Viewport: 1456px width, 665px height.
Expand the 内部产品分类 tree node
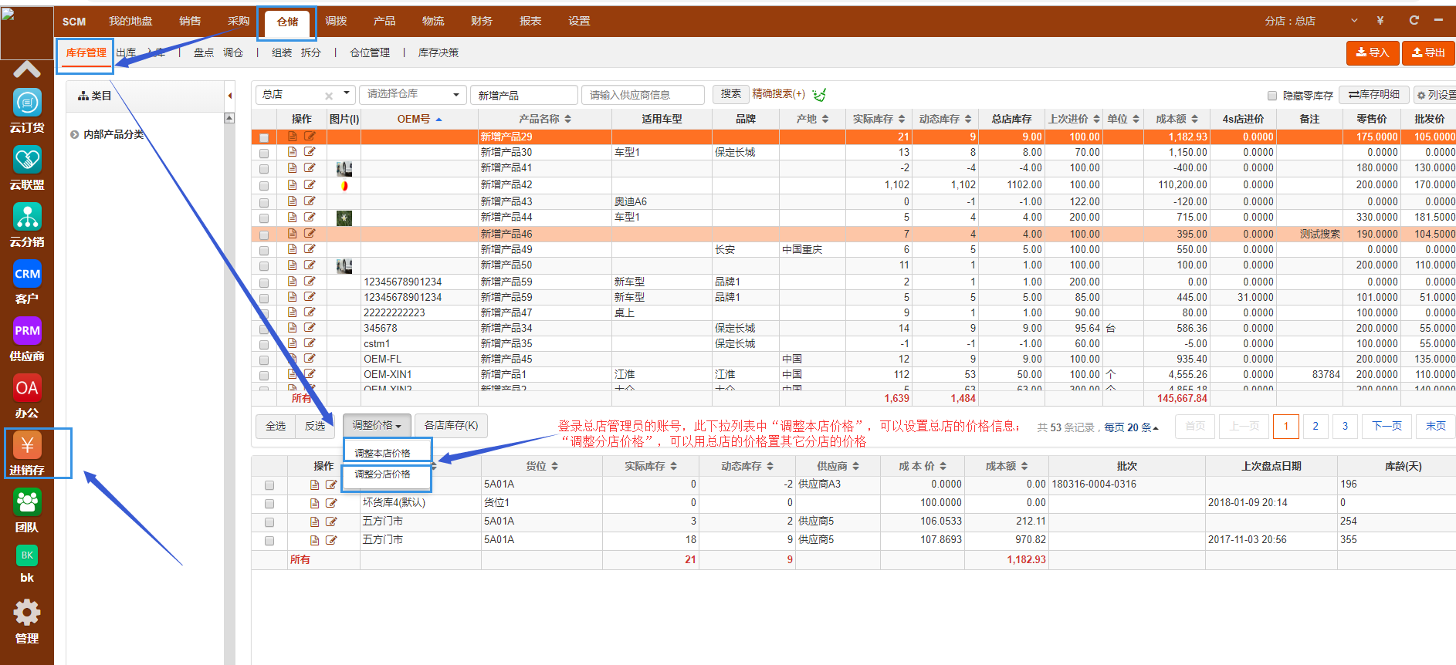(x=75, y=134)
